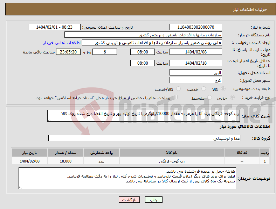The image size is (276, 209).
Task: Click the row number cell 1
Action: pos(265,161)
